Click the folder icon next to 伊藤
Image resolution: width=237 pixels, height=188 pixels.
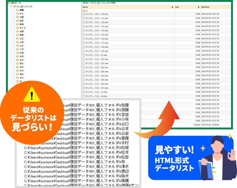(17, 10)
